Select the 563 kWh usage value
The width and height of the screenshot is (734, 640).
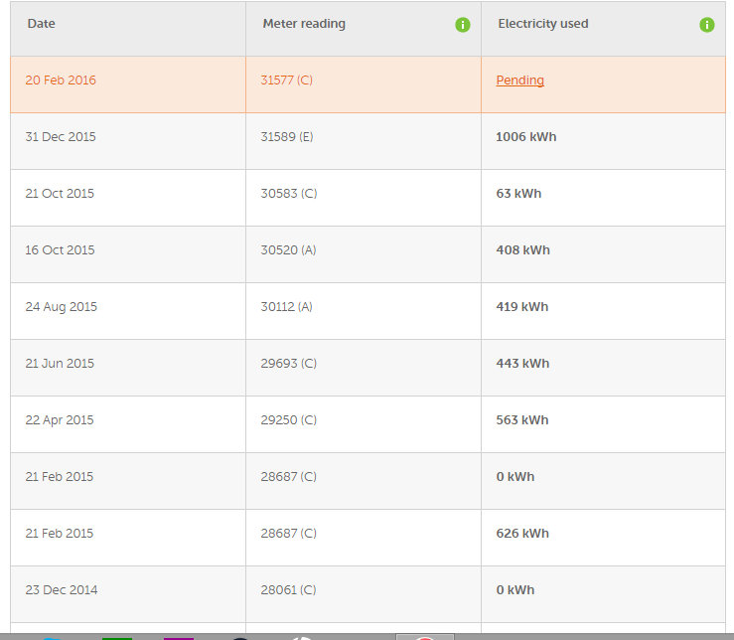coord(522,420)
